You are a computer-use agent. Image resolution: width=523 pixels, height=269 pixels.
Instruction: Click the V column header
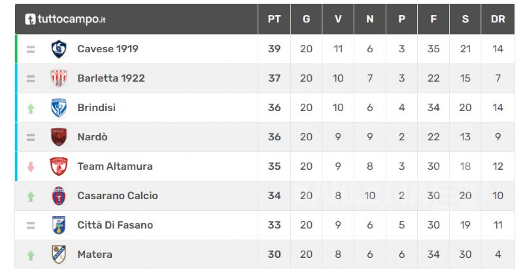pyautogui.click(x=338, y=19)
